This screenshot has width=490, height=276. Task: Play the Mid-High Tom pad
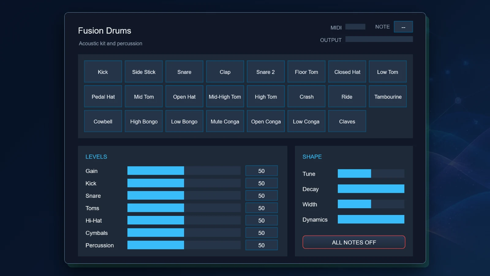(x=225, y=96)
